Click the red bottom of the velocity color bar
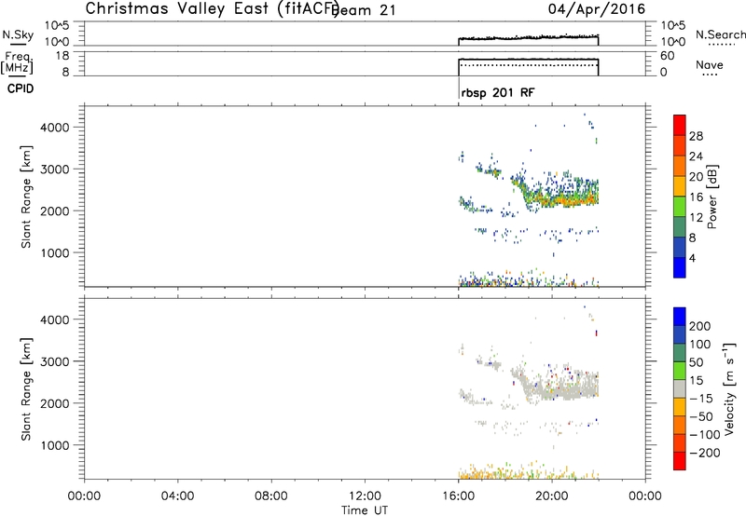Viewport: 746px width, 516px height. pos(680,461)
